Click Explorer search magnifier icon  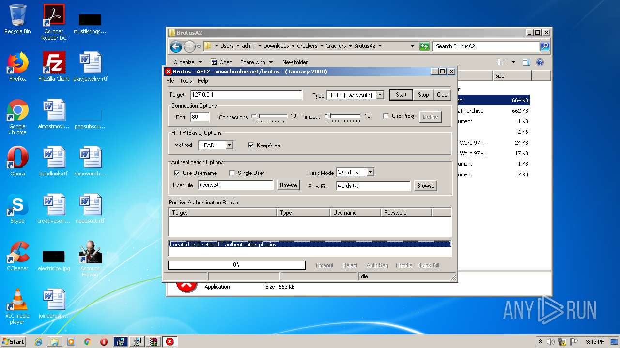pyautogui.click(x=545, y=46)
